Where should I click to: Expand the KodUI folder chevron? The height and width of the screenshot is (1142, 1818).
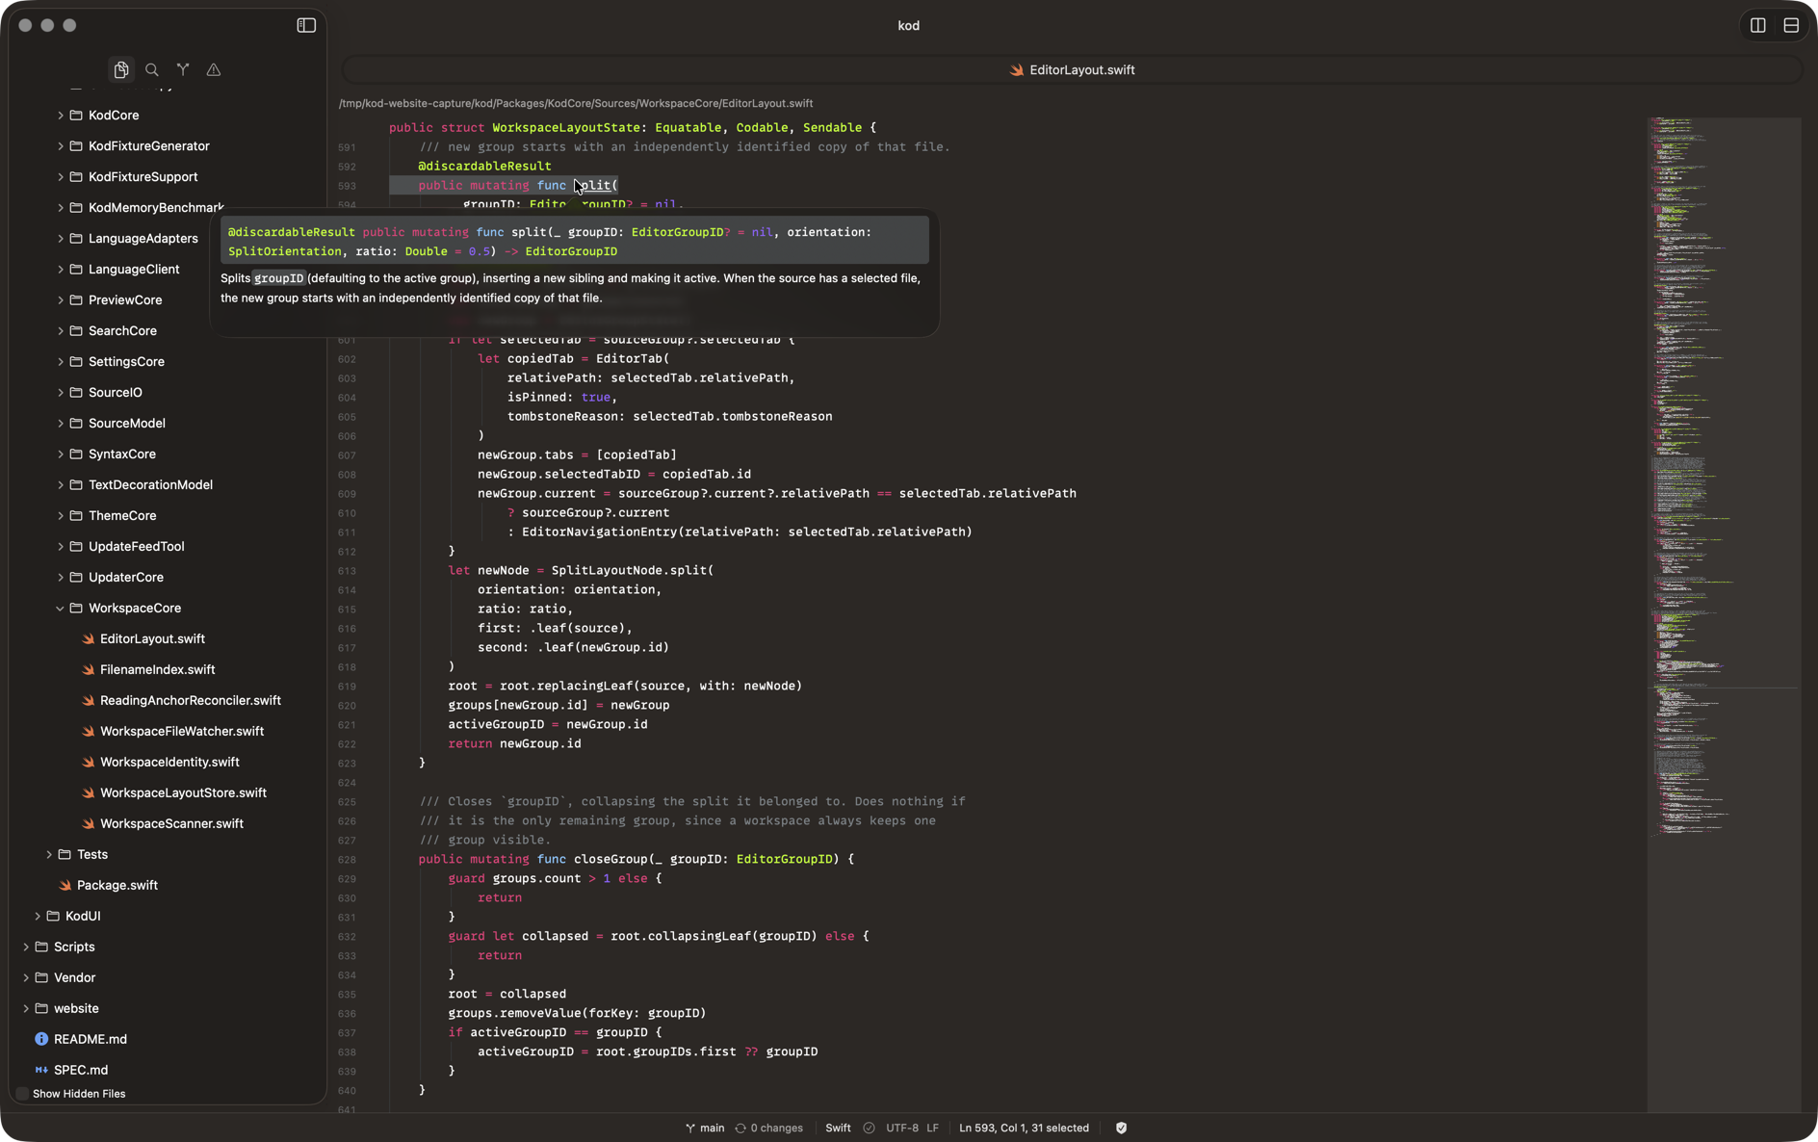click(x=37, y=916)
